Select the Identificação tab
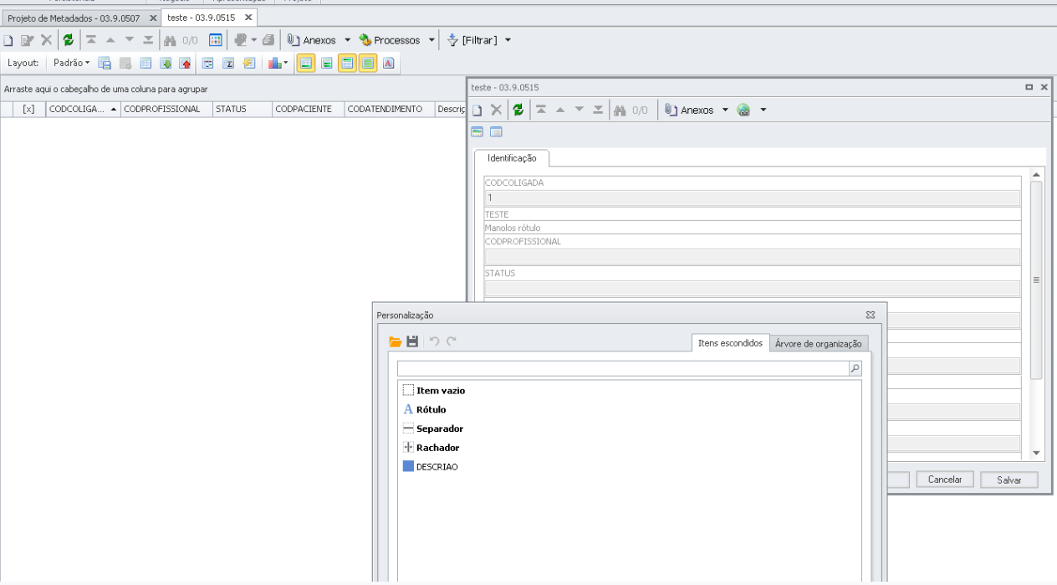Screen dimensions: 1057x585 pos(511,158)
